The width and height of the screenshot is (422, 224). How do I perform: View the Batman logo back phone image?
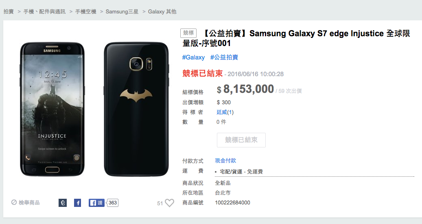(136, 109)
